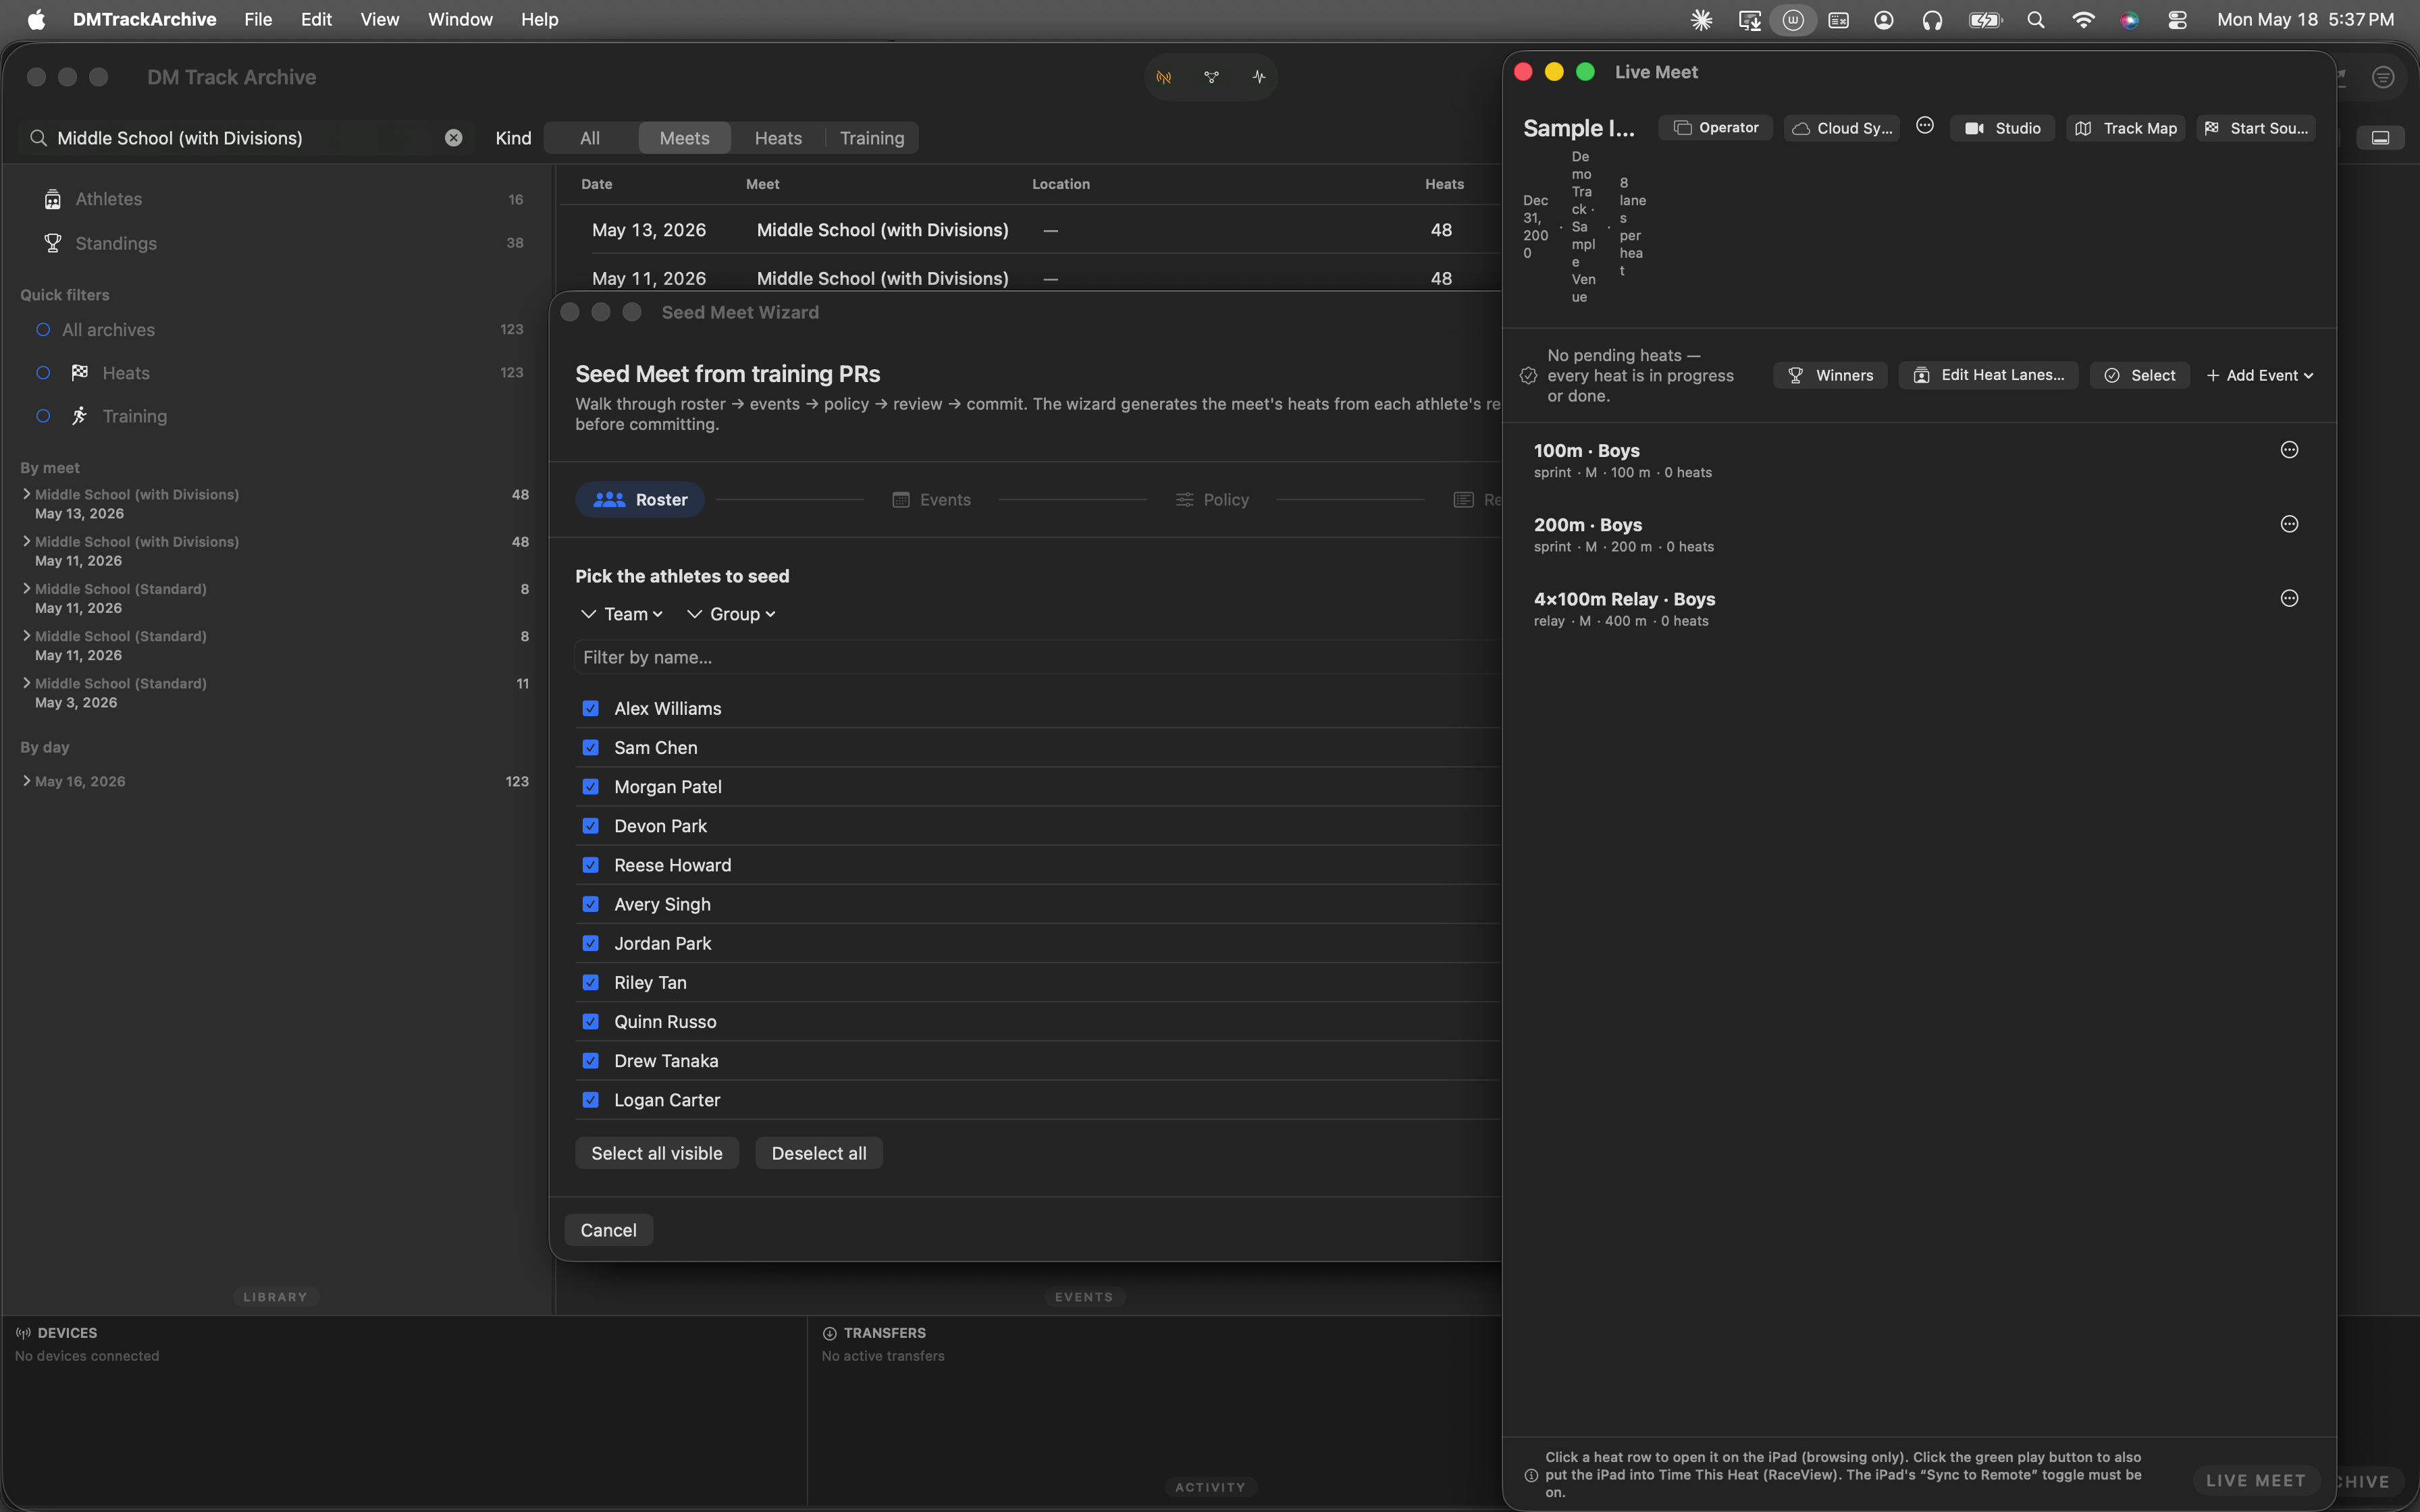Viewport: 2420px width, 1512px height.
Task: Select the Heats quick filter radio
Action: 43,373
